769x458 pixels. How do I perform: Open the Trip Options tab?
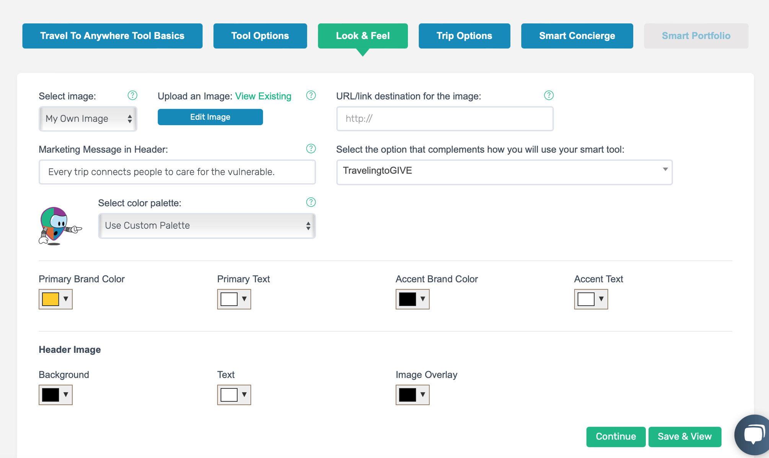pos(464,36)
